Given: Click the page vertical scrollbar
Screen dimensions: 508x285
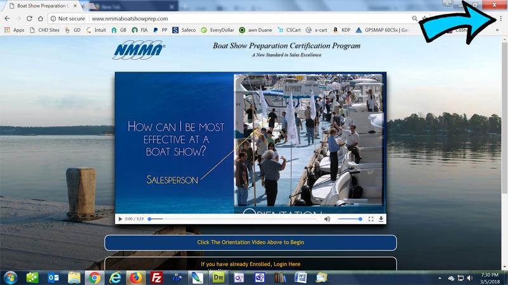Looking at the screenshot, I should tap(504, 118).
